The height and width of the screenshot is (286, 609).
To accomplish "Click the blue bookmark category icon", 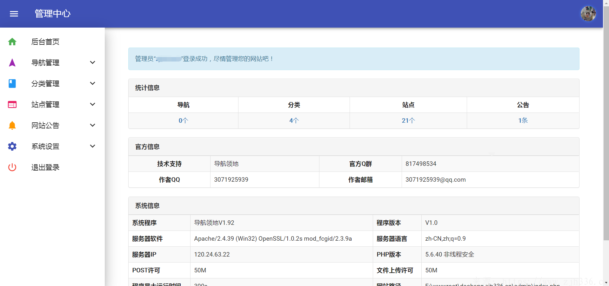I will tap(12, 83).
